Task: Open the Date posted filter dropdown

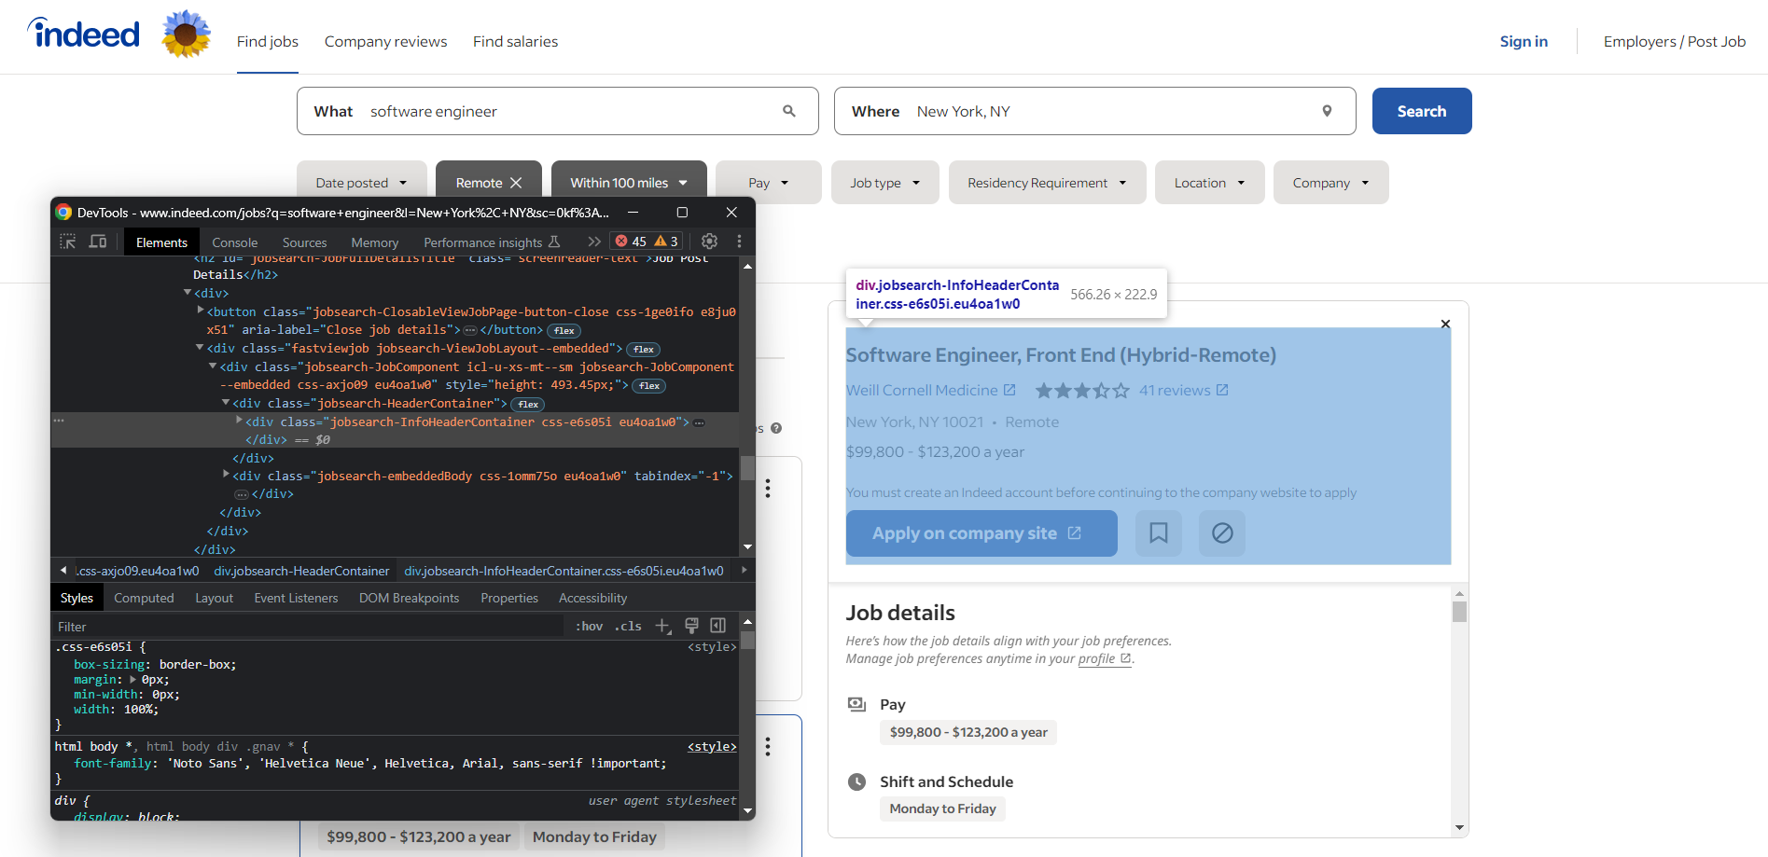Action: (x=361, y=182)
